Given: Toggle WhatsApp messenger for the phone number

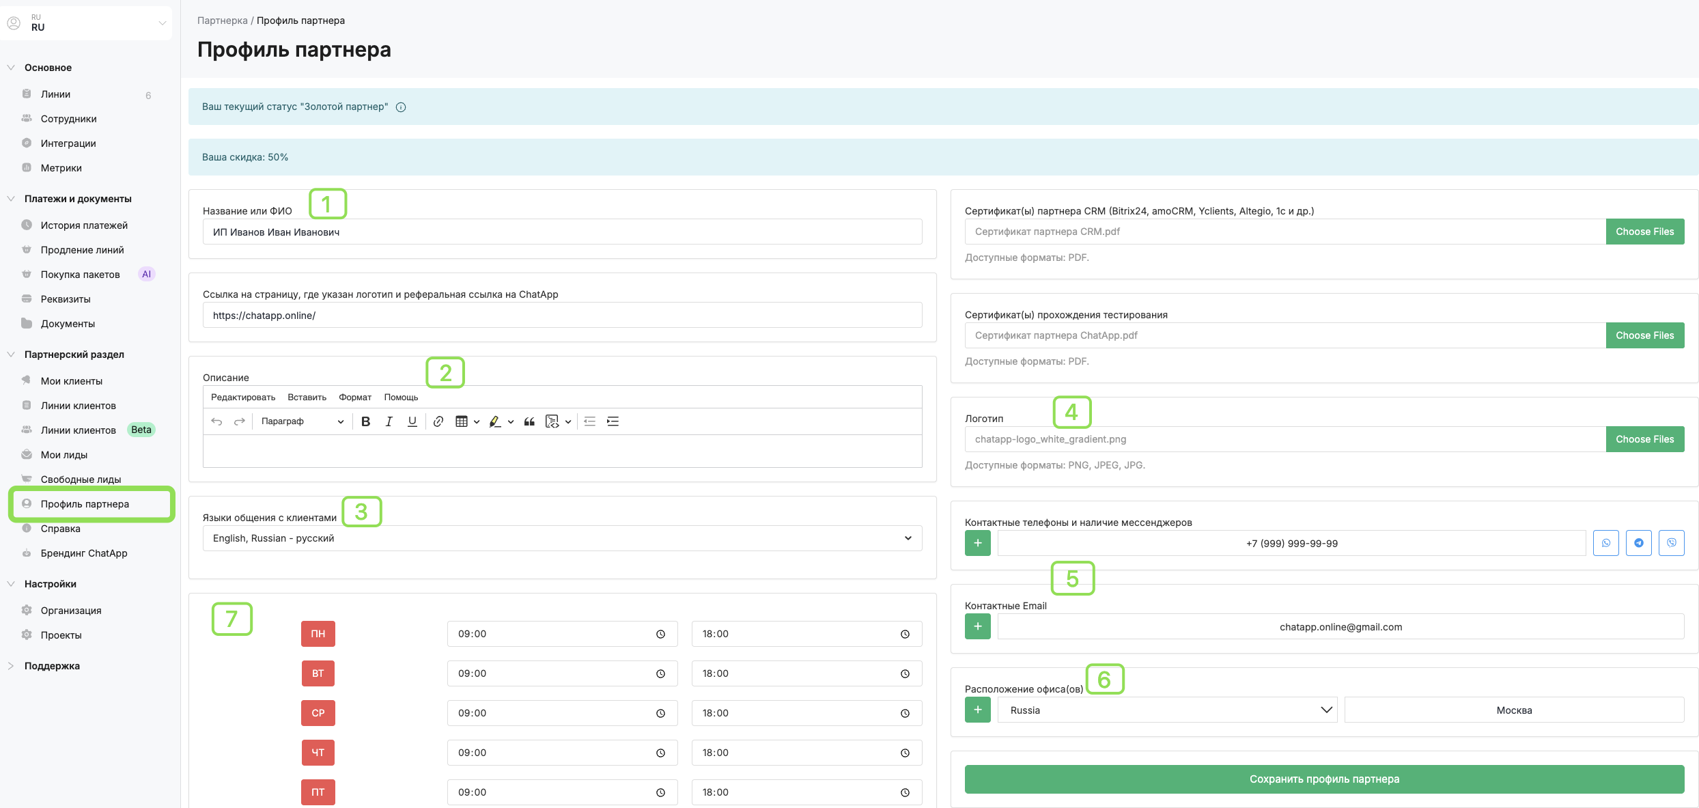Looking at the screenshot, I should click(1606, 543).
